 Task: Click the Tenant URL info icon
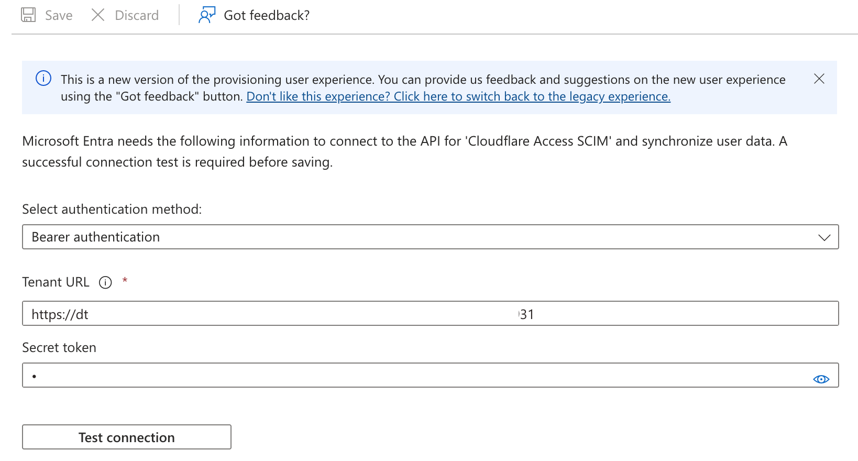pos(105,283)
